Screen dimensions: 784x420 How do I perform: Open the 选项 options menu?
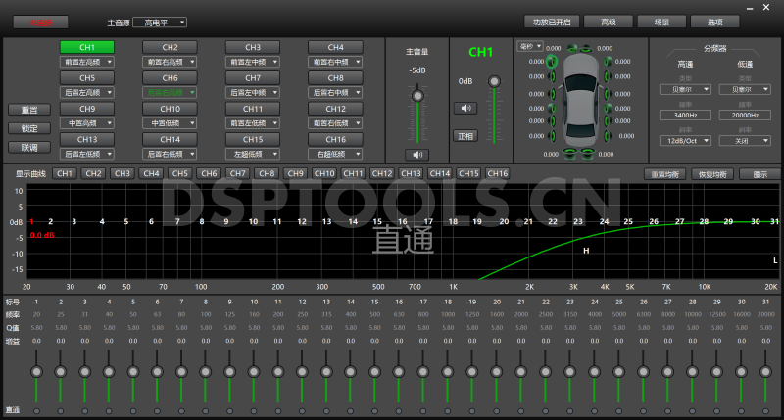coord(715,22)
